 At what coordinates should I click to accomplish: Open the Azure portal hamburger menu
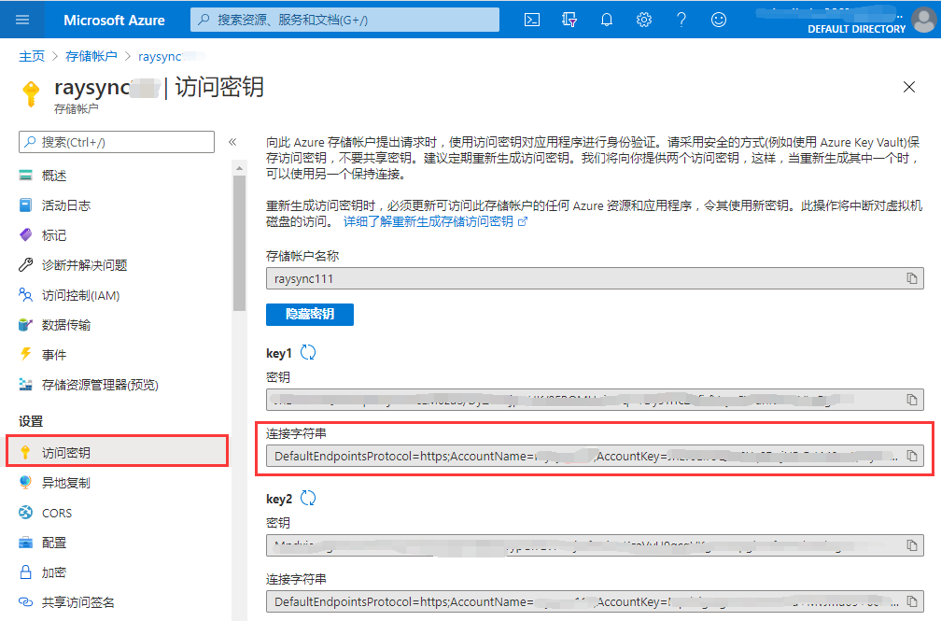[x=22, y=20]
